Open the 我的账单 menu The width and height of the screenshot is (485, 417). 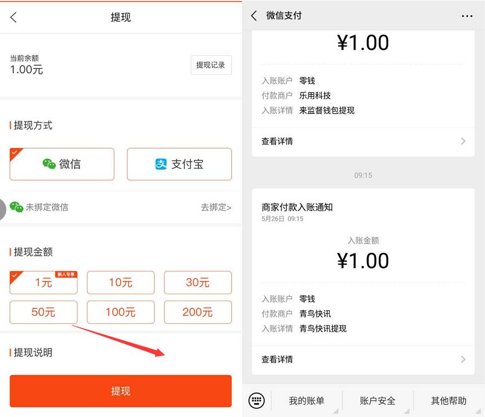(x=306, y=401)
